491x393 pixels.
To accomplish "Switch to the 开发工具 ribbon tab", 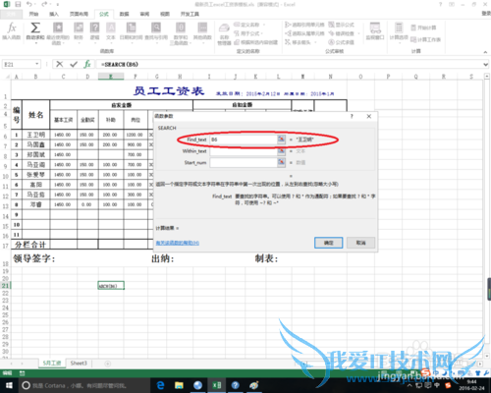I will click(190, 14).
